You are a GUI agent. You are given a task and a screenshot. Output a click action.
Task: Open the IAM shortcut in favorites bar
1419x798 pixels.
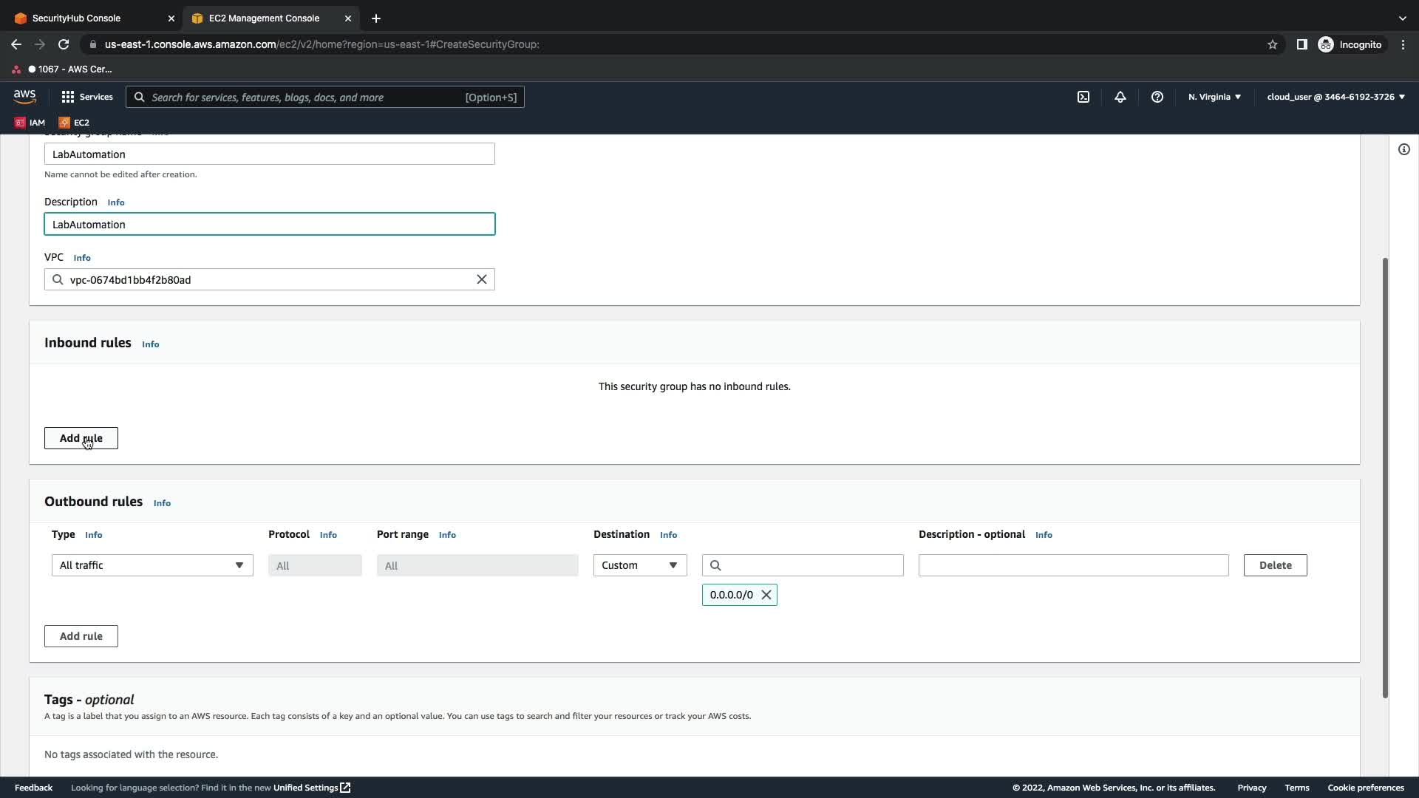[x=30, y=123]
